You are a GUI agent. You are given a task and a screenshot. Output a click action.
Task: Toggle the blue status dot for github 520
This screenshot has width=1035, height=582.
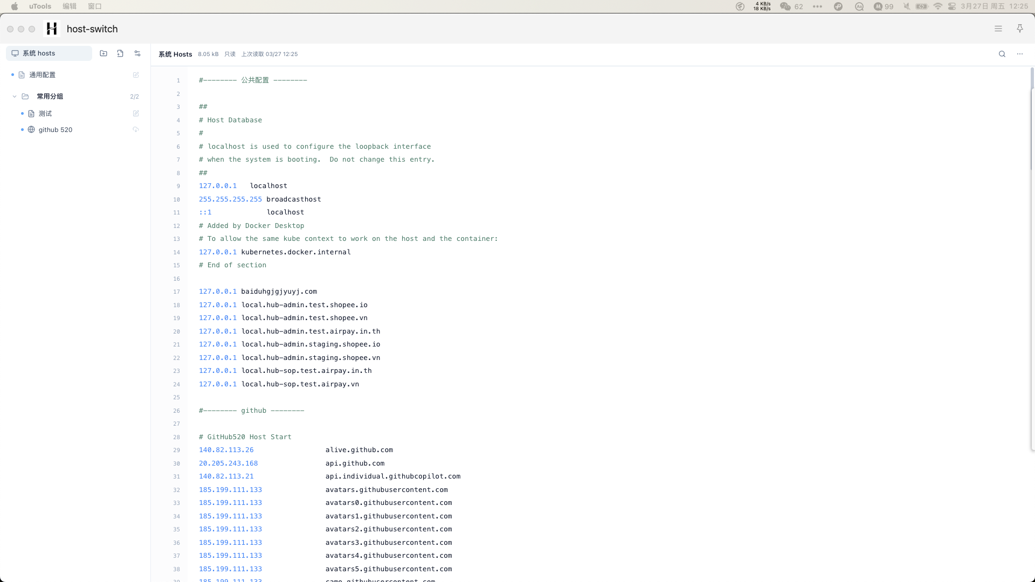coord(22,130)
